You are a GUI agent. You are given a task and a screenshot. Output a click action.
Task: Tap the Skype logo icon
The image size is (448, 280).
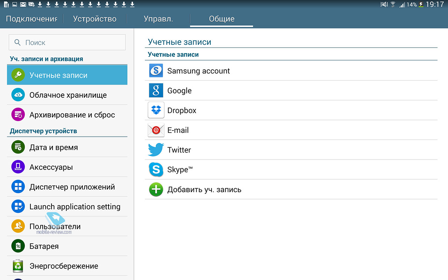tap(156, 169)
